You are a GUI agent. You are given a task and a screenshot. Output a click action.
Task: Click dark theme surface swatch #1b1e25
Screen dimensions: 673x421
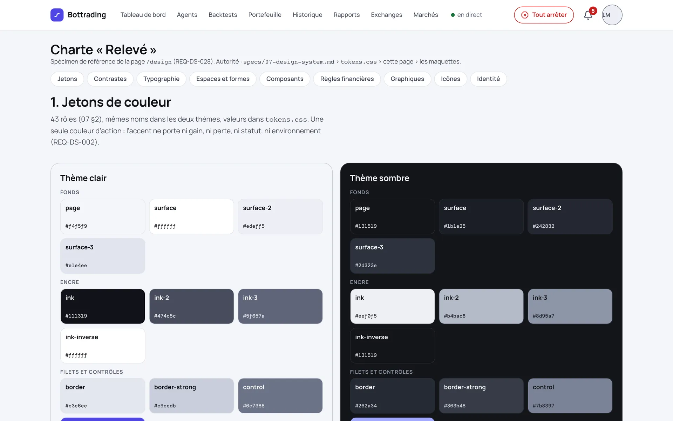tap(481, 216)
